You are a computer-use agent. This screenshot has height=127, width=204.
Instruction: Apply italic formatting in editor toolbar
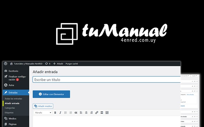60,113
